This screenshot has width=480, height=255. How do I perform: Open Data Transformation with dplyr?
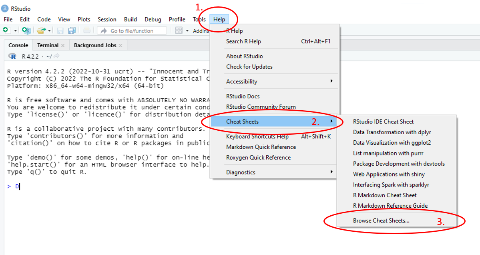click(x=397, y=132)
